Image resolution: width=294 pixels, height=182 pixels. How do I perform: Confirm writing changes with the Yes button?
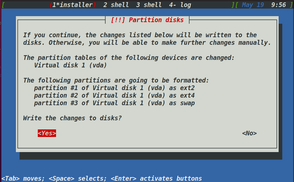click(47, 133)
